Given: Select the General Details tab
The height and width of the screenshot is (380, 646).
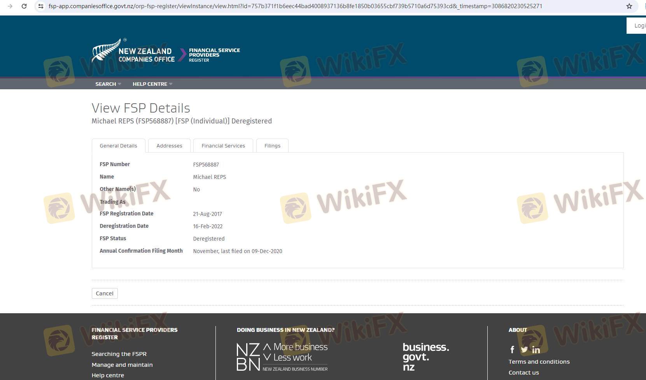Looking at the screenshot, I should coord(119,146).
